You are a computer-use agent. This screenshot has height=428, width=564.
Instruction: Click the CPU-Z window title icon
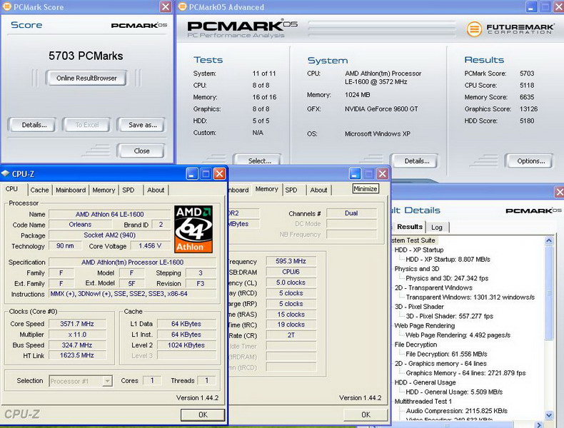pos(5,173)
